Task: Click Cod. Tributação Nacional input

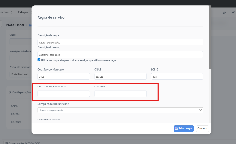Action: 64,94
